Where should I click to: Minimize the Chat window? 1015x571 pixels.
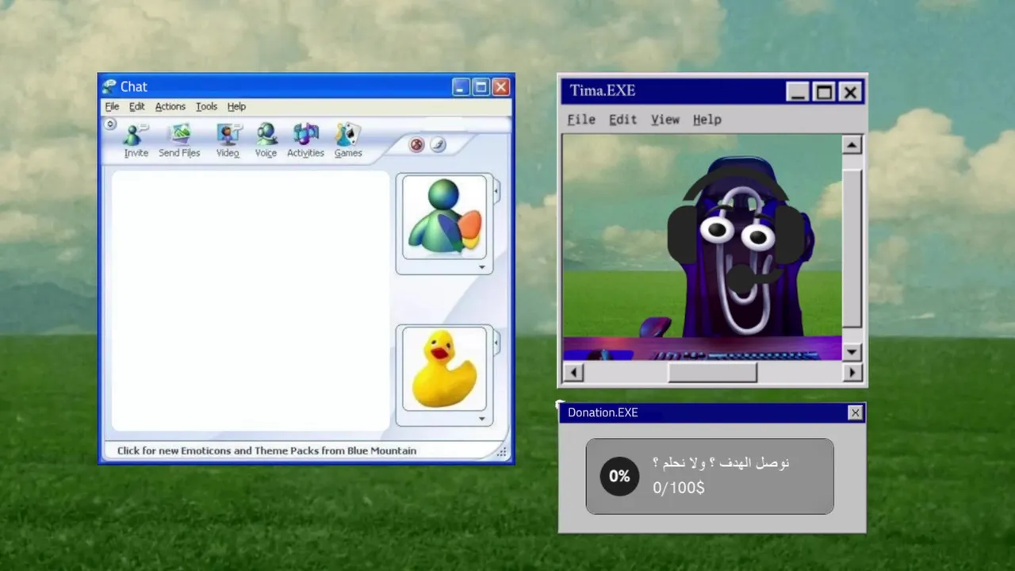click(461, 87)
